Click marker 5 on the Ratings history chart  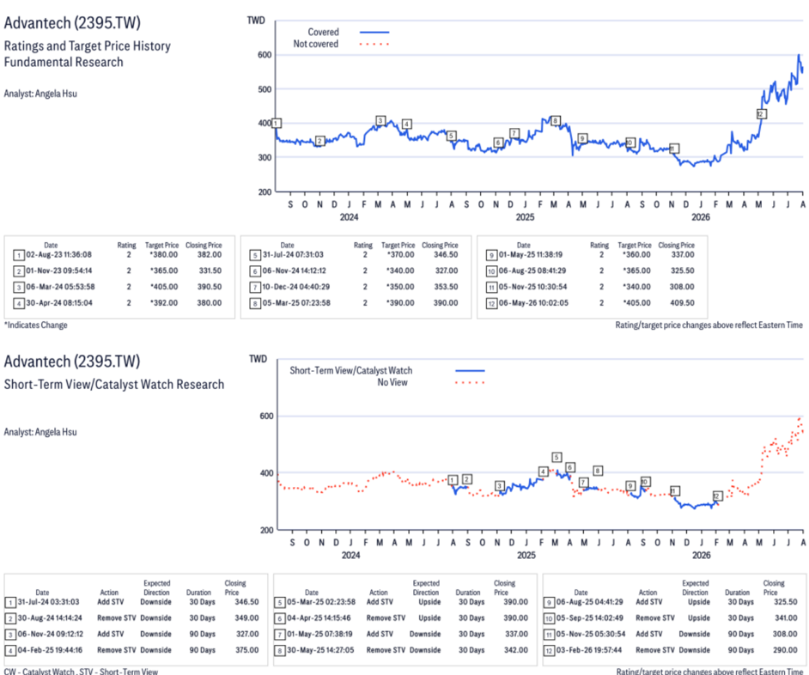[x=452, y=136]
